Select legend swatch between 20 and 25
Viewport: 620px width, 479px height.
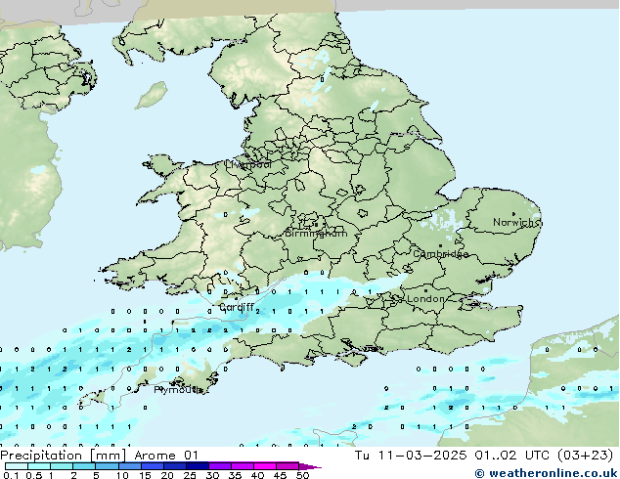(174, 466)
